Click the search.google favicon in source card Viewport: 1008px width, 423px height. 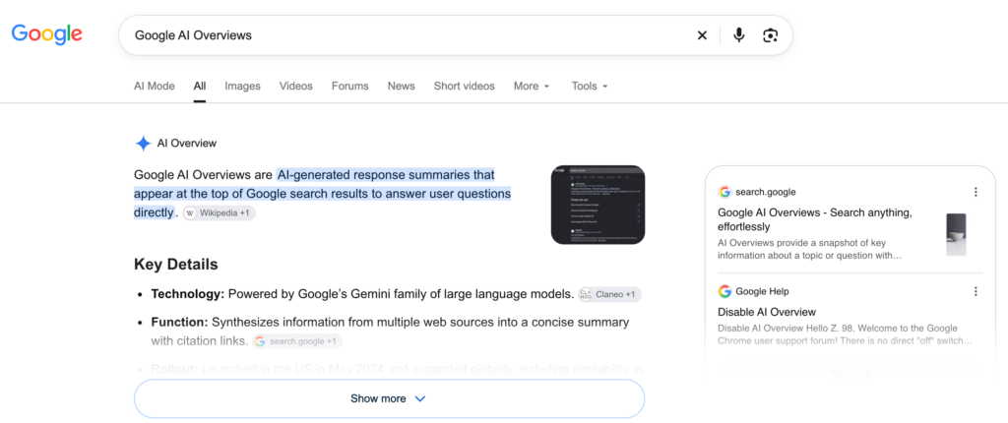pyautogui.click(x=724, y=192)
